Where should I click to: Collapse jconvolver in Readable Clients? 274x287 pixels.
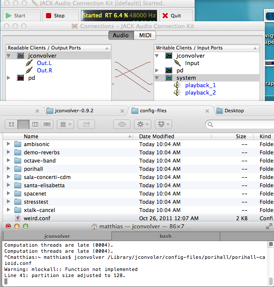8,55
